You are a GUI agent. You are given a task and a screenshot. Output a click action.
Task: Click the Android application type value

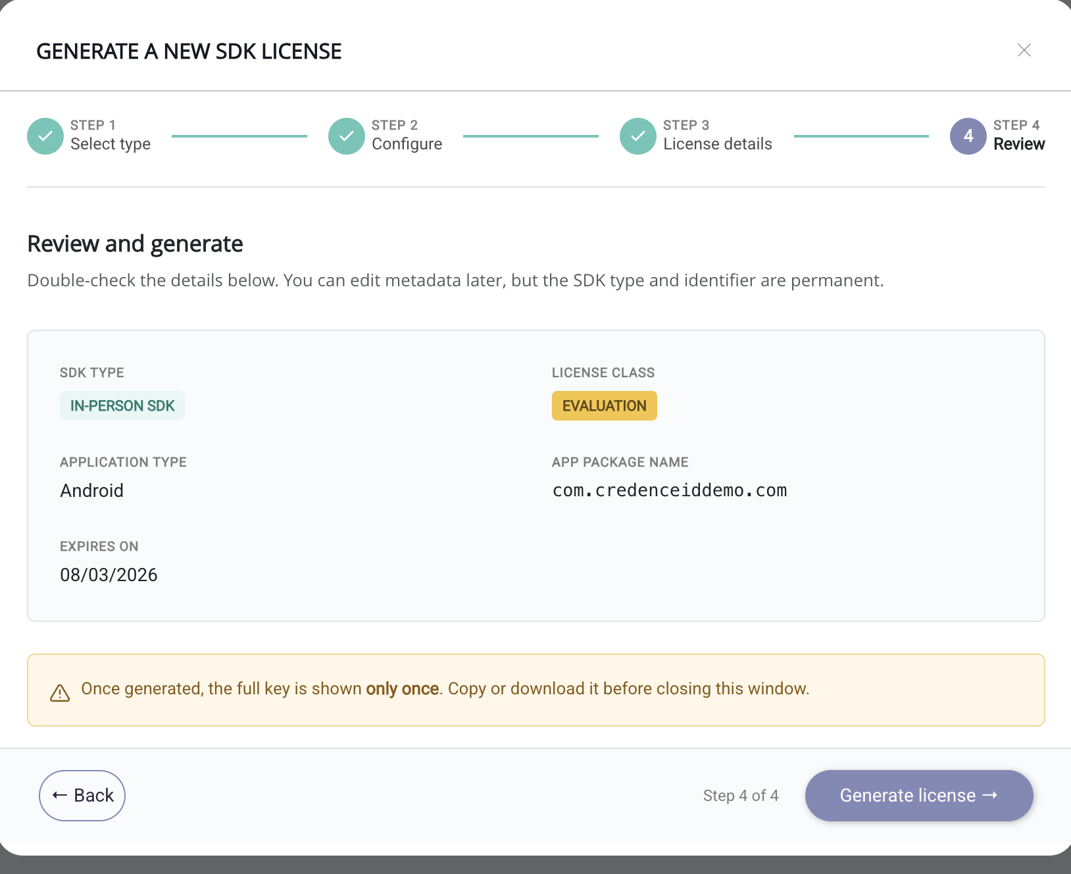[92, 491]
